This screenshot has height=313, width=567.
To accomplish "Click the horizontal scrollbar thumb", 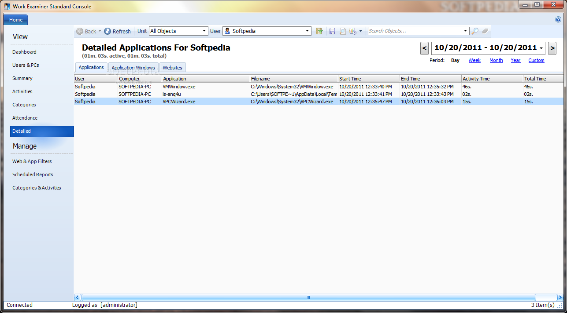I will point(308,297).
